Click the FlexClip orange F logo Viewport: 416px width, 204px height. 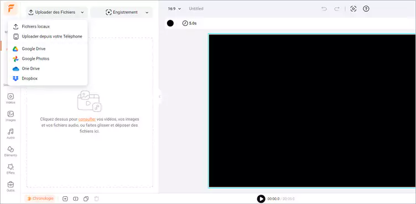[11, 9]
